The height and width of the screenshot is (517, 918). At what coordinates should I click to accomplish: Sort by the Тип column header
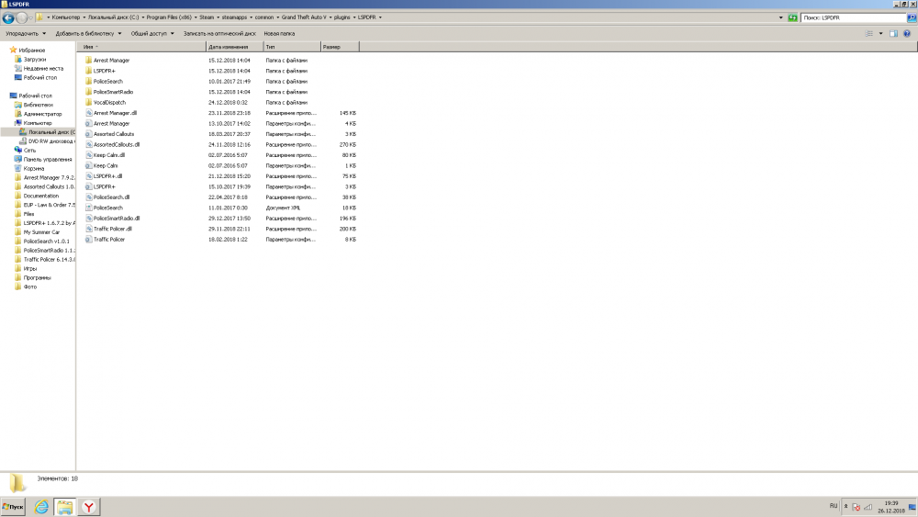coord(292,47)
